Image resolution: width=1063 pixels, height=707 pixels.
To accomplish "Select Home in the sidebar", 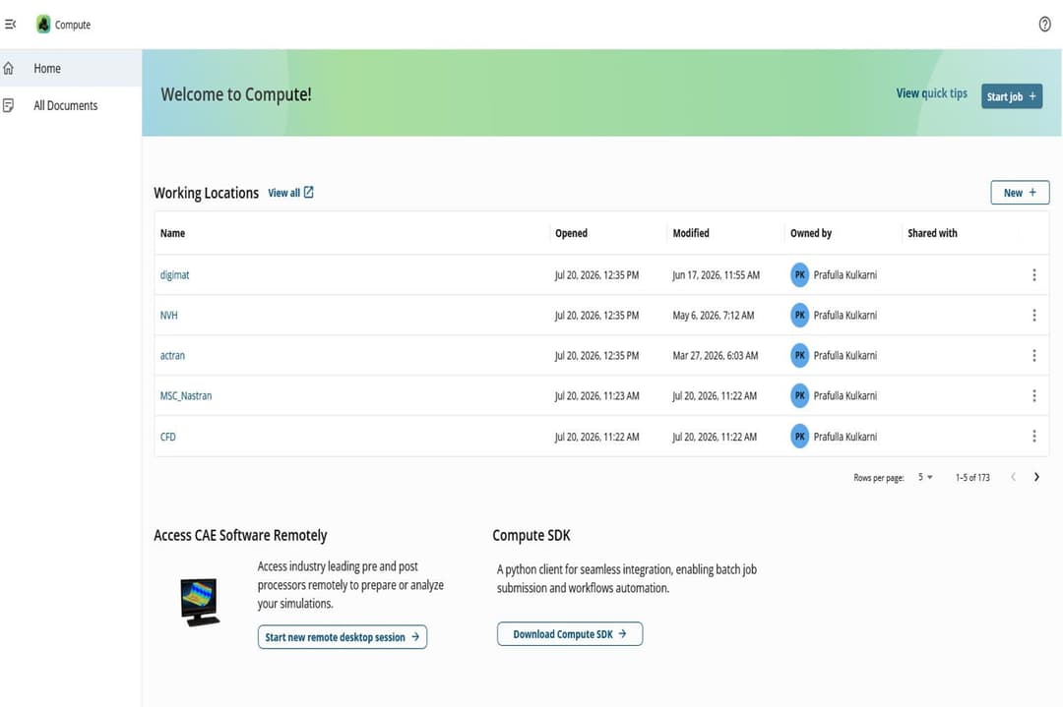I will click(x=71, y=68).
